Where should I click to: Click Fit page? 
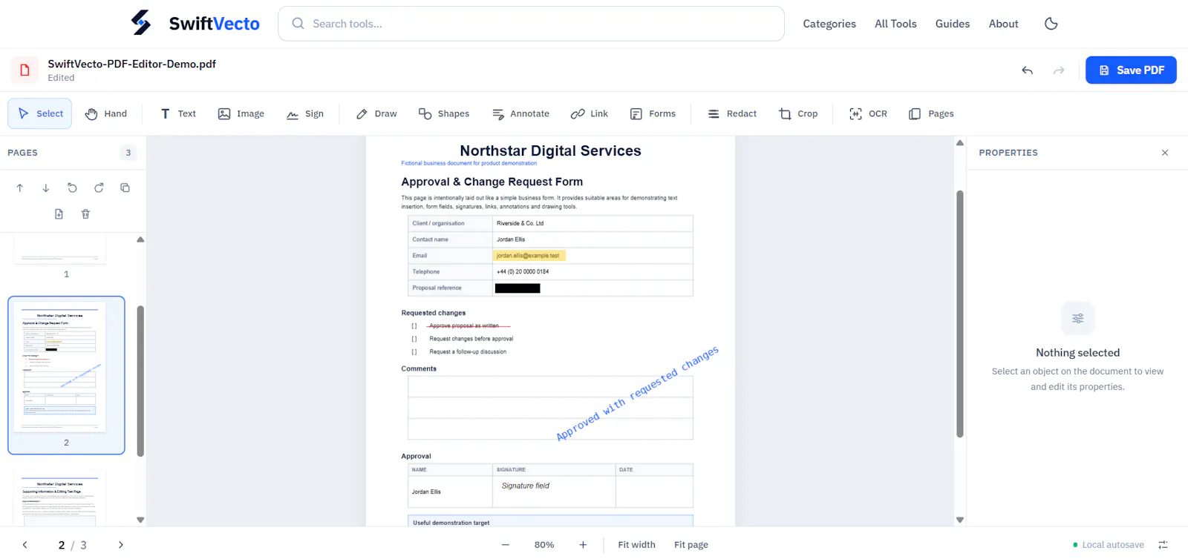click(691, 545)
